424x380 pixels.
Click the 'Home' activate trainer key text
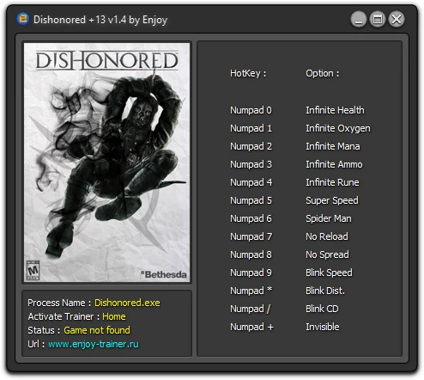(114, 316)
